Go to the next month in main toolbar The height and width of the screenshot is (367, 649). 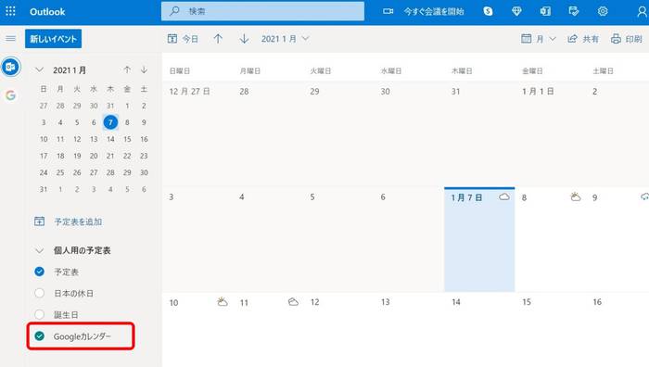244,39
